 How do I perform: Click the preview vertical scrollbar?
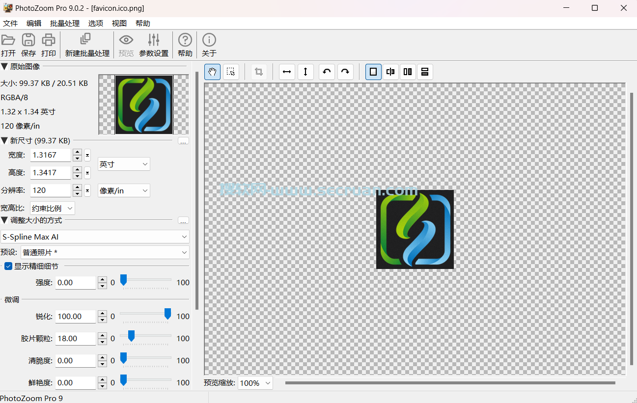click(x=631, y=228)
